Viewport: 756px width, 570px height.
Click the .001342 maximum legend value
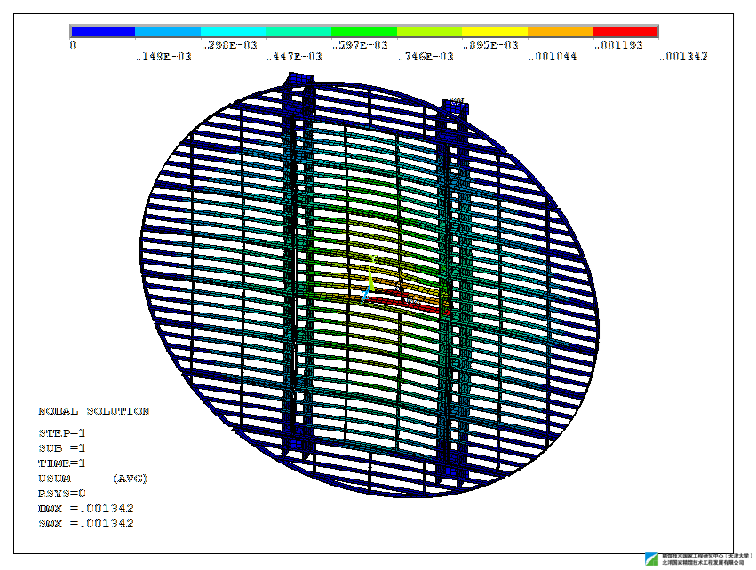tap(684, 56)
